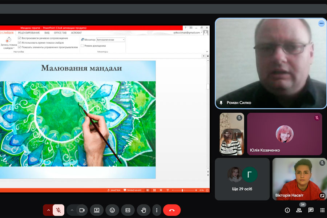Toggle Показать элементы управления проигрывателем checkbox
The image size is (327, 218).
19,47
